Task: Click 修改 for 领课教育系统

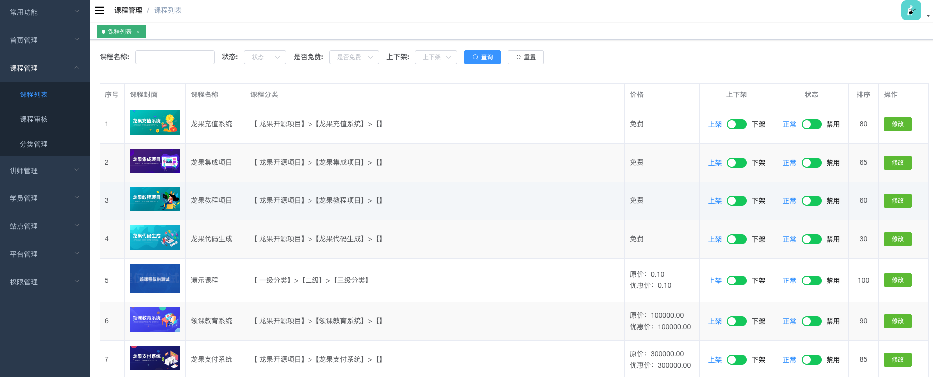Action: click(x=898, y=321)
